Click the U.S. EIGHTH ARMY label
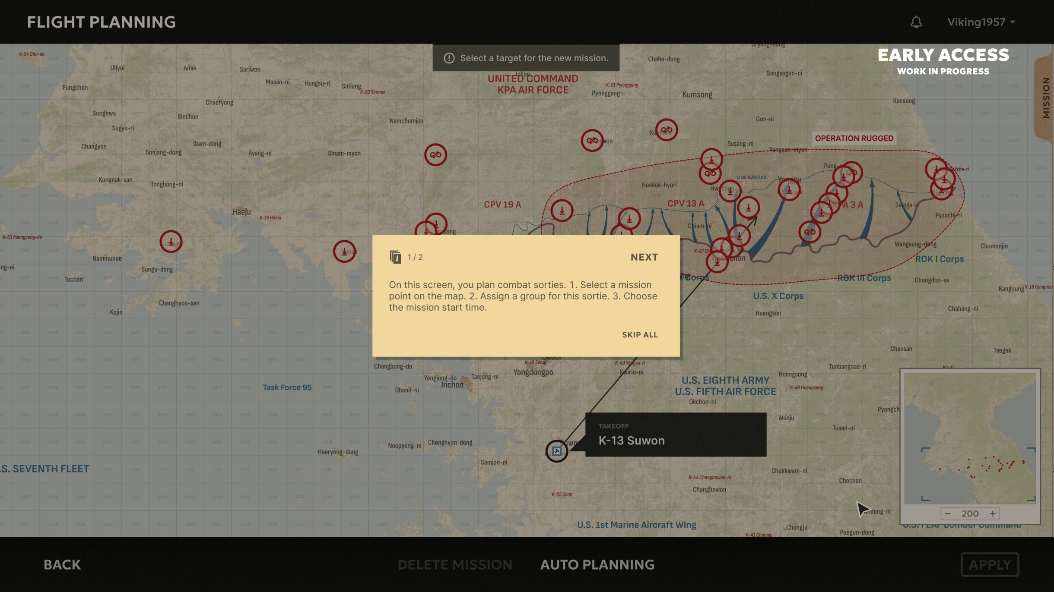1054x592 pixels. 726,380
